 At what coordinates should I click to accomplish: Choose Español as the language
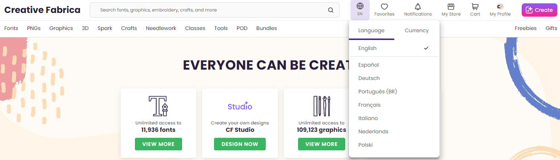(x=368, y=65)
